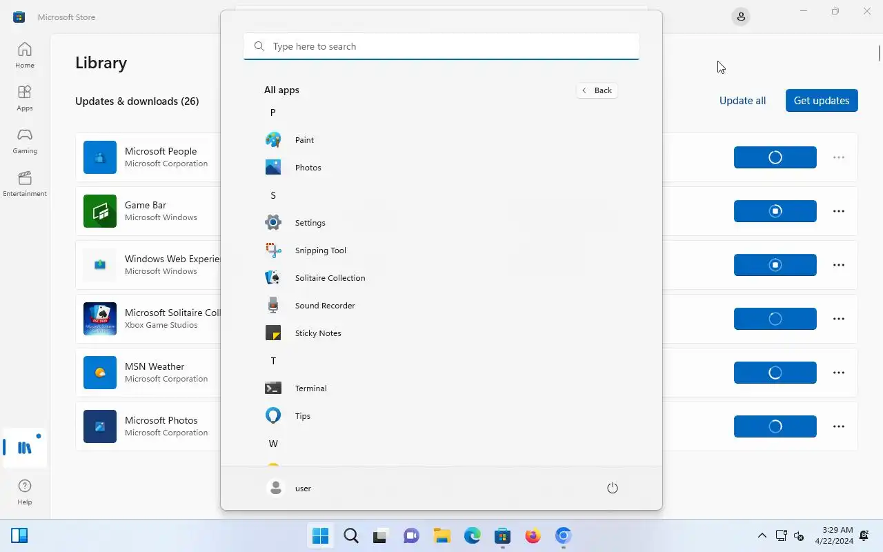Open the muted volume tray icon
Image resolution: width=883 pixels, height=552 pixels.
pyautogui.click(x=799, y=535)
